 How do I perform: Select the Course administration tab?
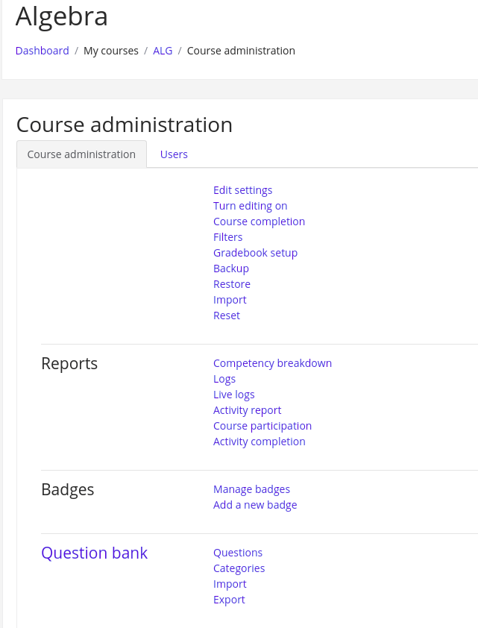pyautogui.click(x=81, y=154)
